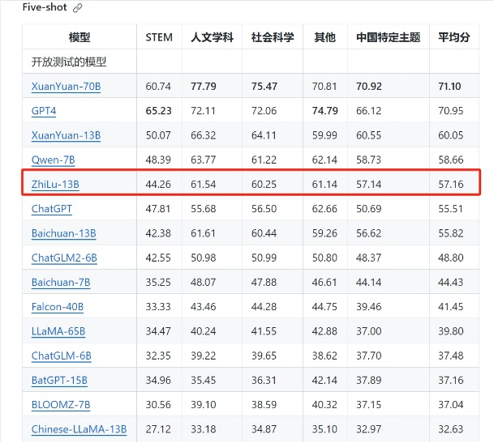Select BatGPT-15B STEM score 34.96
494x443 pixels.
(158, 380)
